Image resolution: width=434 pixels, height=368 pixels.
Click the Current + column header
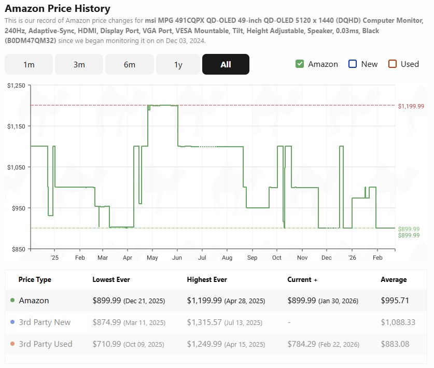pyautogui.click(x=302, y=279)
